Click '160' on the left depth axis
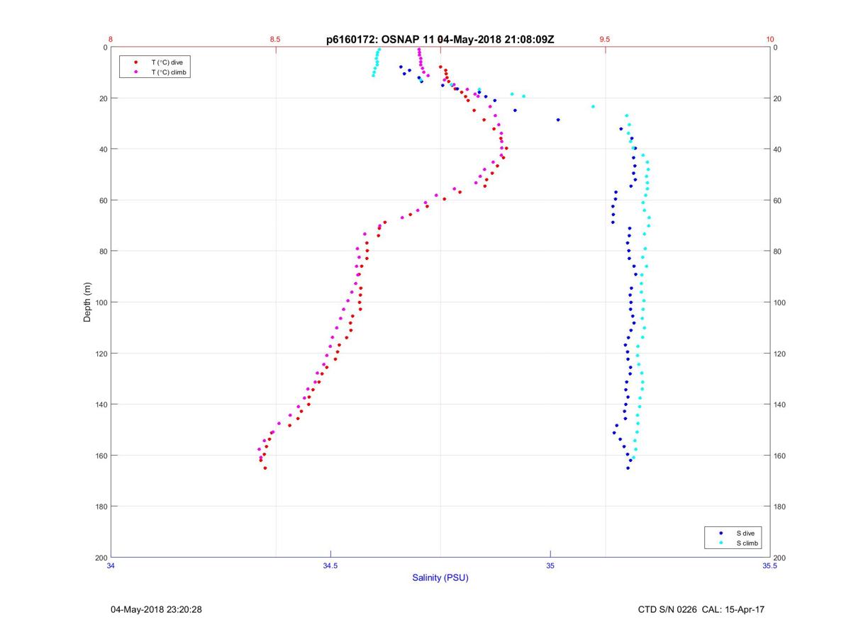851x627 pixels. [x=101, y=456]
